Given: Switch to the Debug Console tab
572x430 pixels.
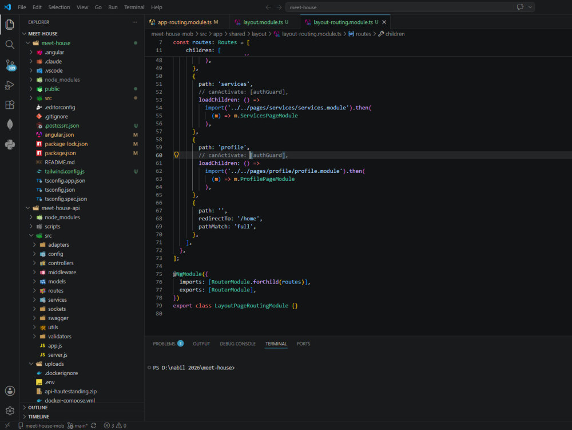Looking at the screenshot, I should coord(237,344).
